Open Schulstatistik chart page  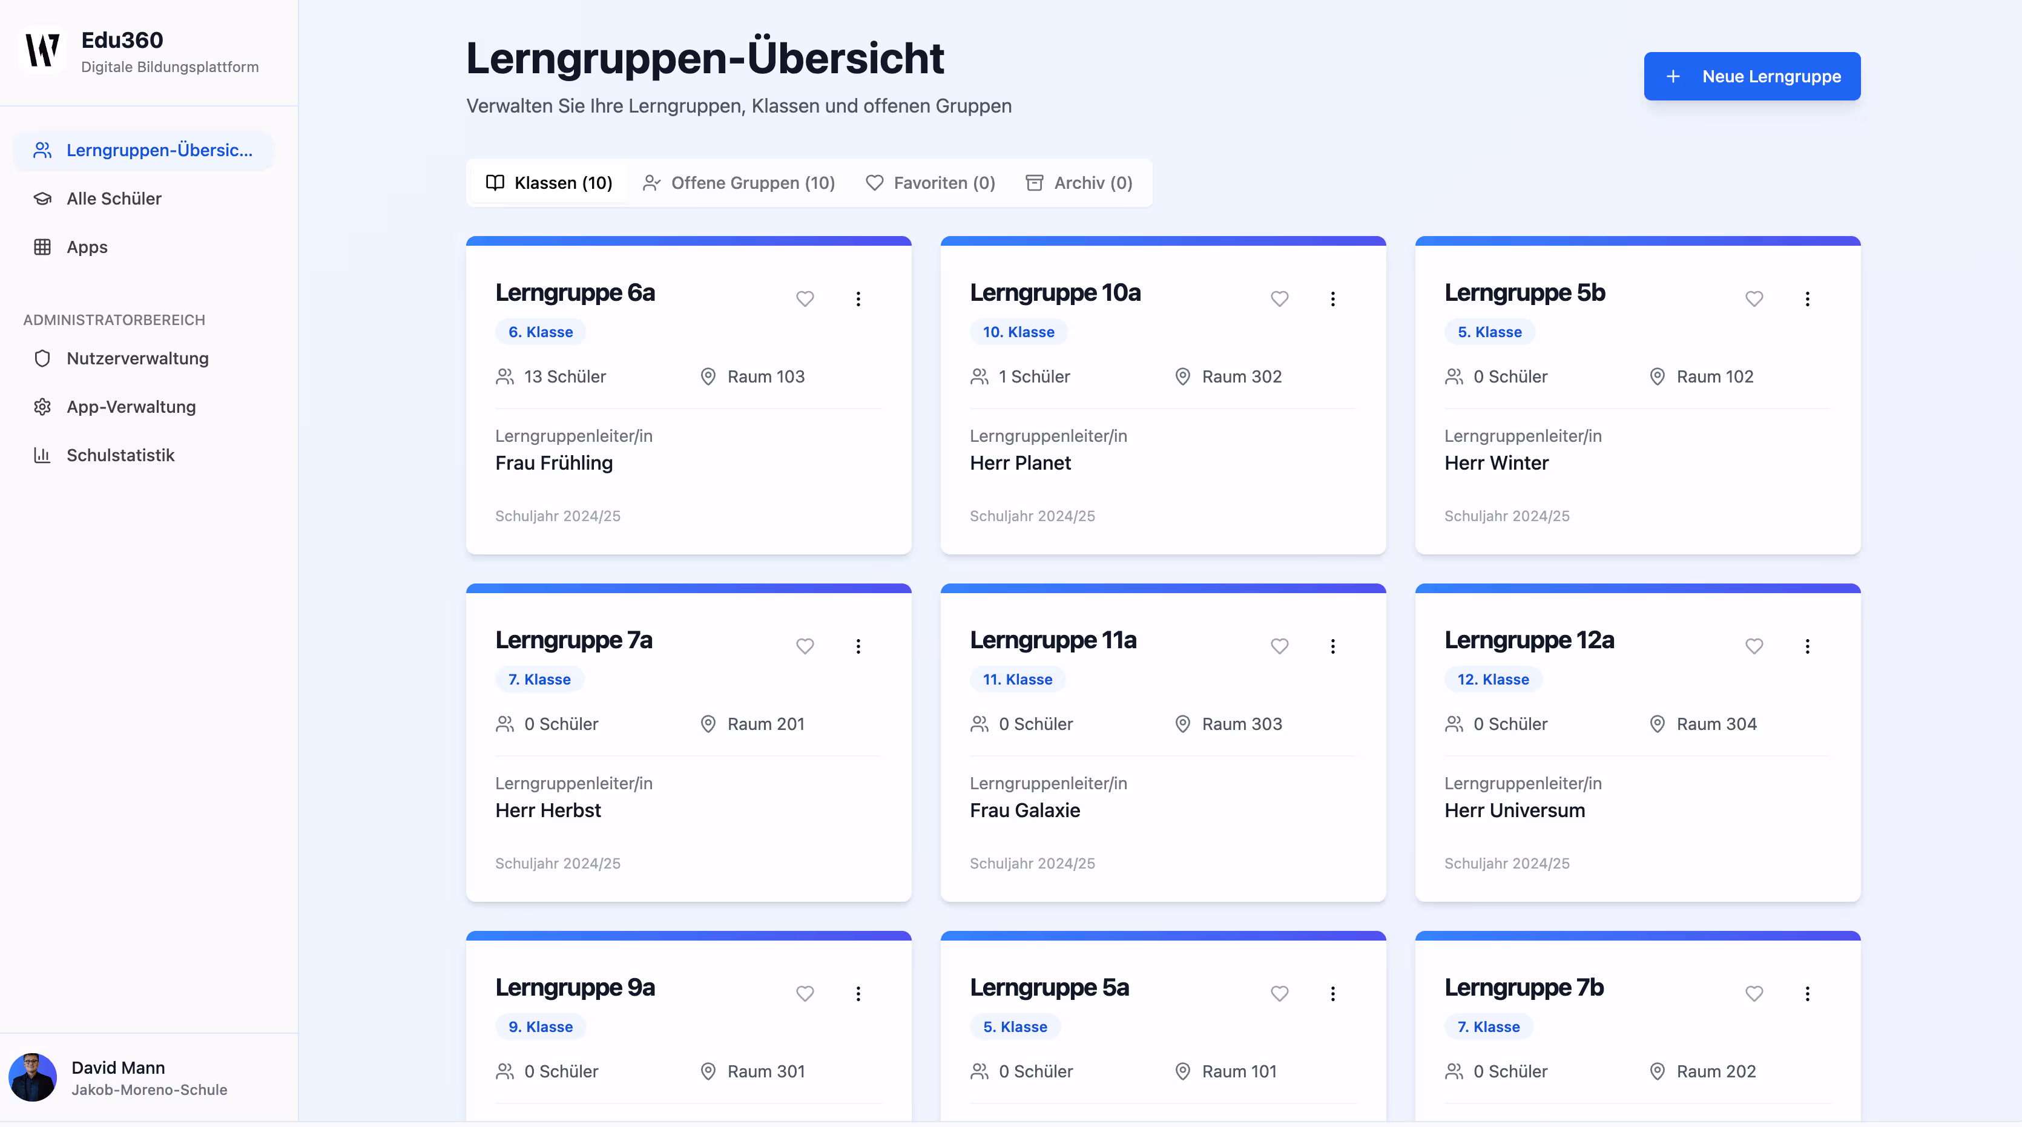click(x=120, y=455)
